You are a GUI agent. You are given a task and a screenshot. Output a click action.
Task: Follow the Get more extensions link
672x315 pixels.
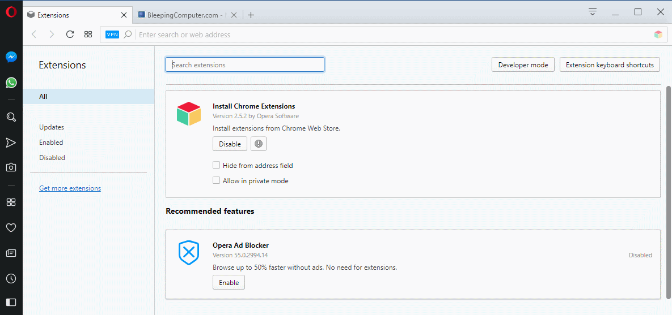70,188
